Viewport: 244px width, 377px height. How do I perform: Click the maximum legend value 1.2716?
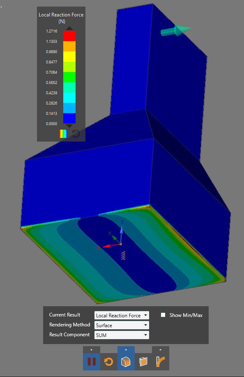[52, 31]
